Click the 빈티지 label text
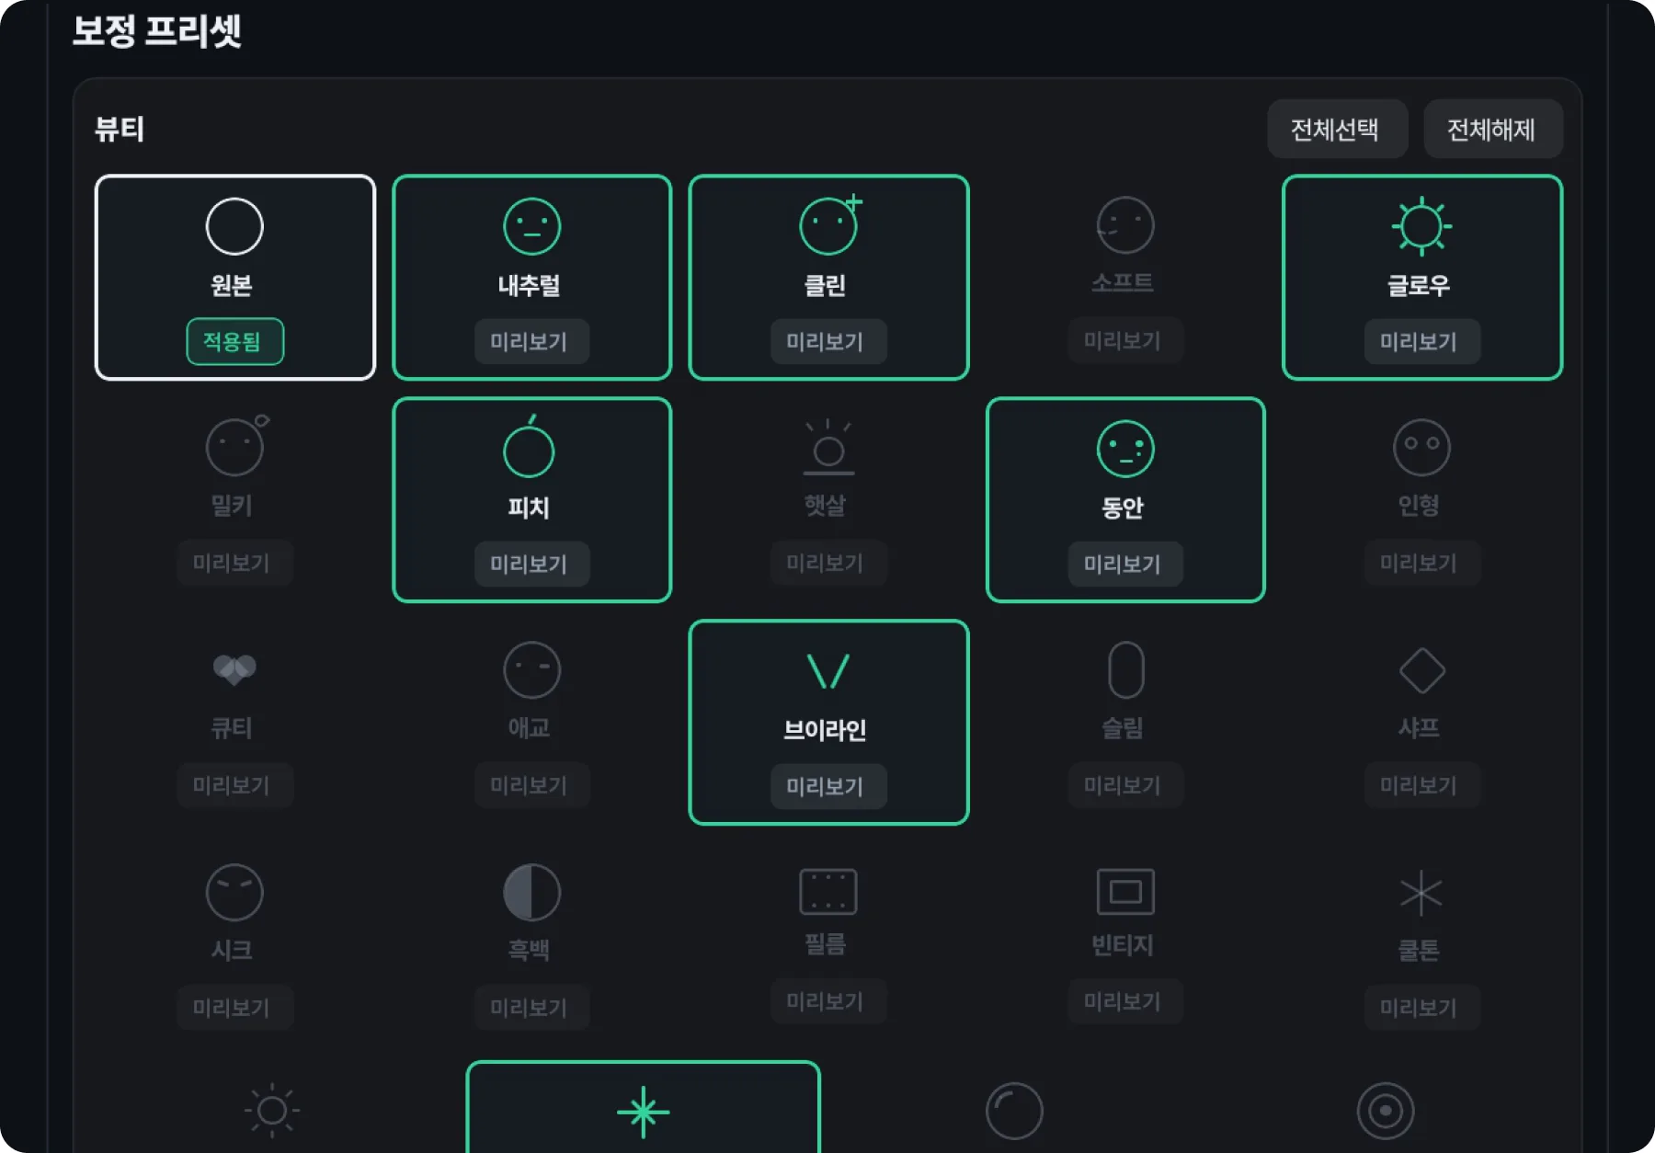Image resolution: width=1655 pixels, height=1153 pixels. coord(1122,944)
